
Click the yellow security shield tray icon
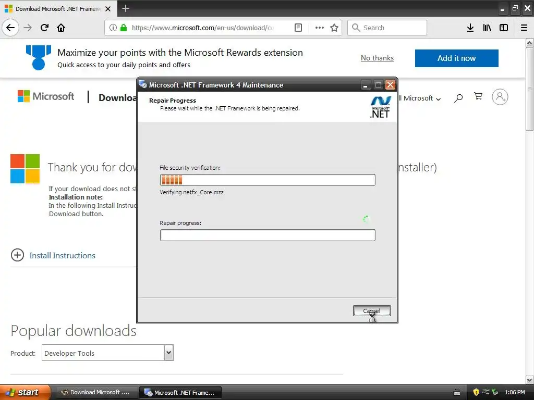[x=476, y=392]
